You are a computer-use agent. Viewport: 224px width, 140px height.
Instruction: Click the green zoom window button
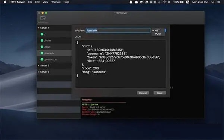tap(46, 13)
